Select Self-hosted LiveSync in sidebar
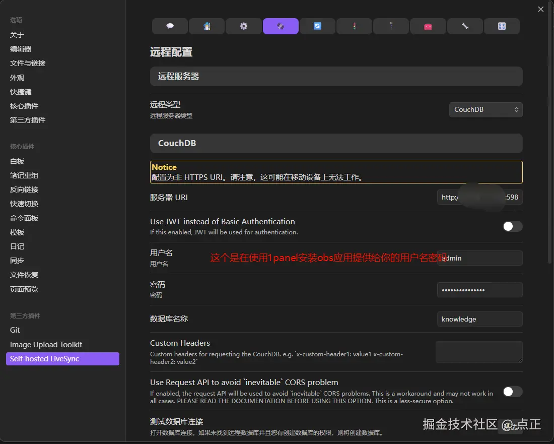Screen dimensions: 554x444 coord(63,359)
